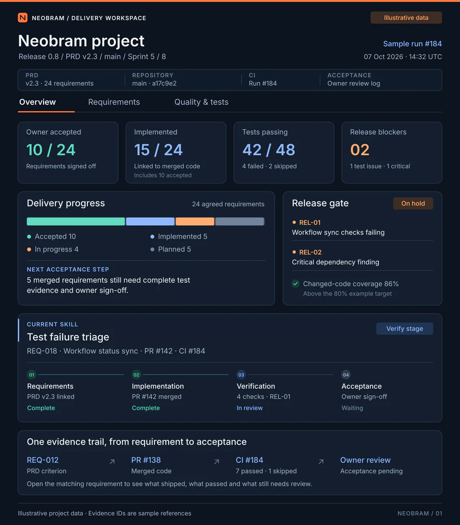Click the blue Implemented 5 legend dot
This screenshot has width=460, height=525.
152,237
